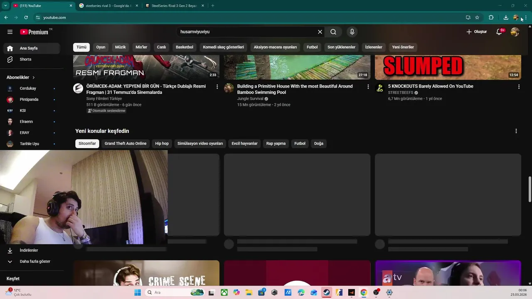The image size is (532, 299).
Task: Click the Windows Start button
Action: pos(138,292)
